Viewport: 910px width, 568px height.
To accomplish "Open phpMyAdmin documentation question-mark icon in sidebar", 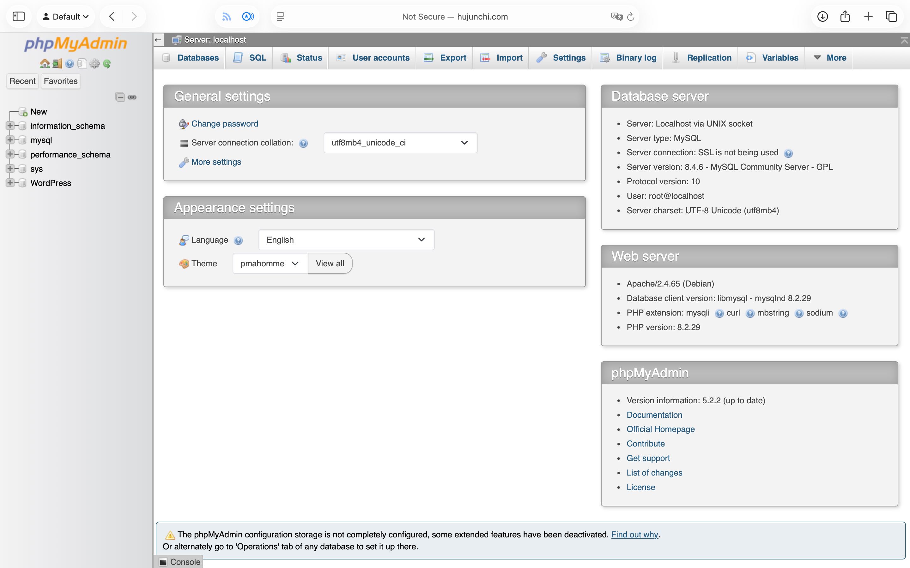I will point(70,63).
